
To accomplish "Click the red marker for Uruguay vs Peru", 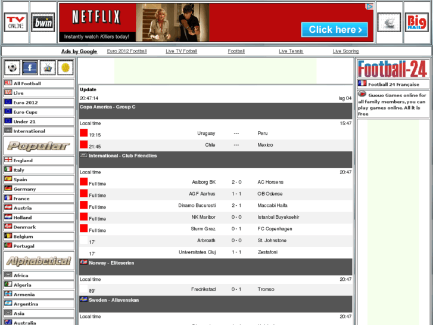I will [x=83, y=133].
